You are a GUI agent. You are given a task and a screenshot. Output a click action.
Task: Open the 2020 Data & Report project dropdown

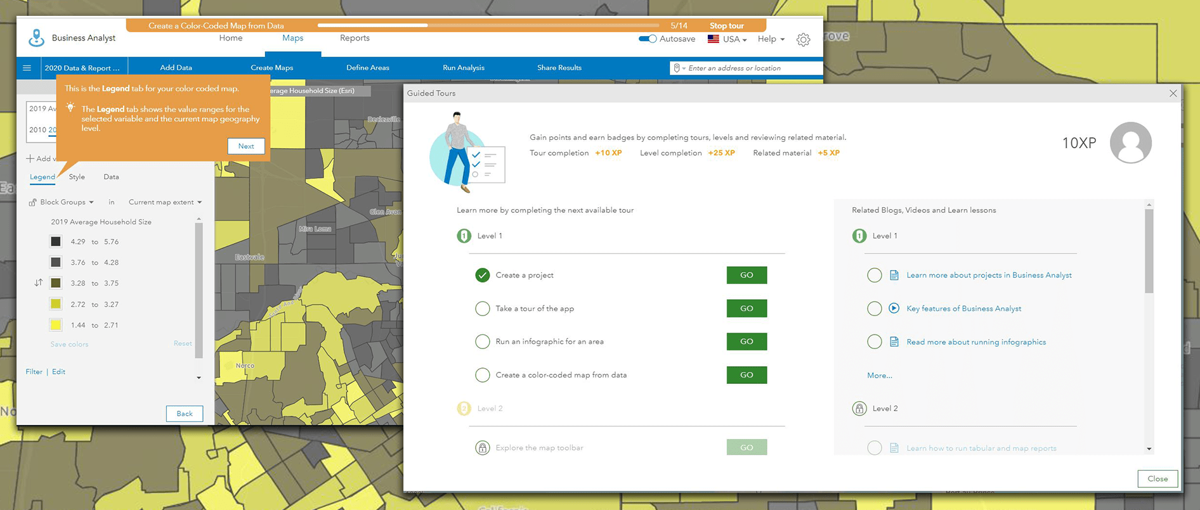tap(82, 68)
